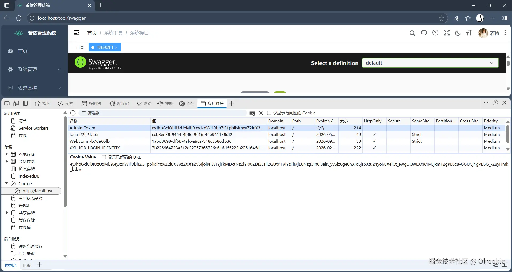Screen dimensions: 512x272
Task: Reload the page with the browser refresh icon
Action: coord(19,18)
